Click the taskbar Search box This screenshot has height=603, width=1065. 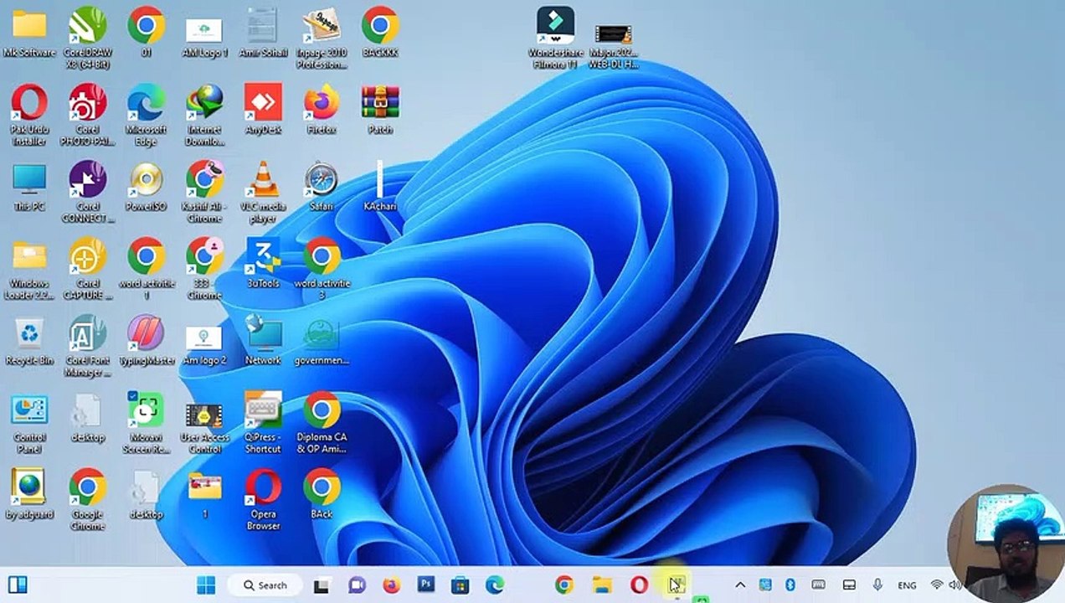coord(265,585)
